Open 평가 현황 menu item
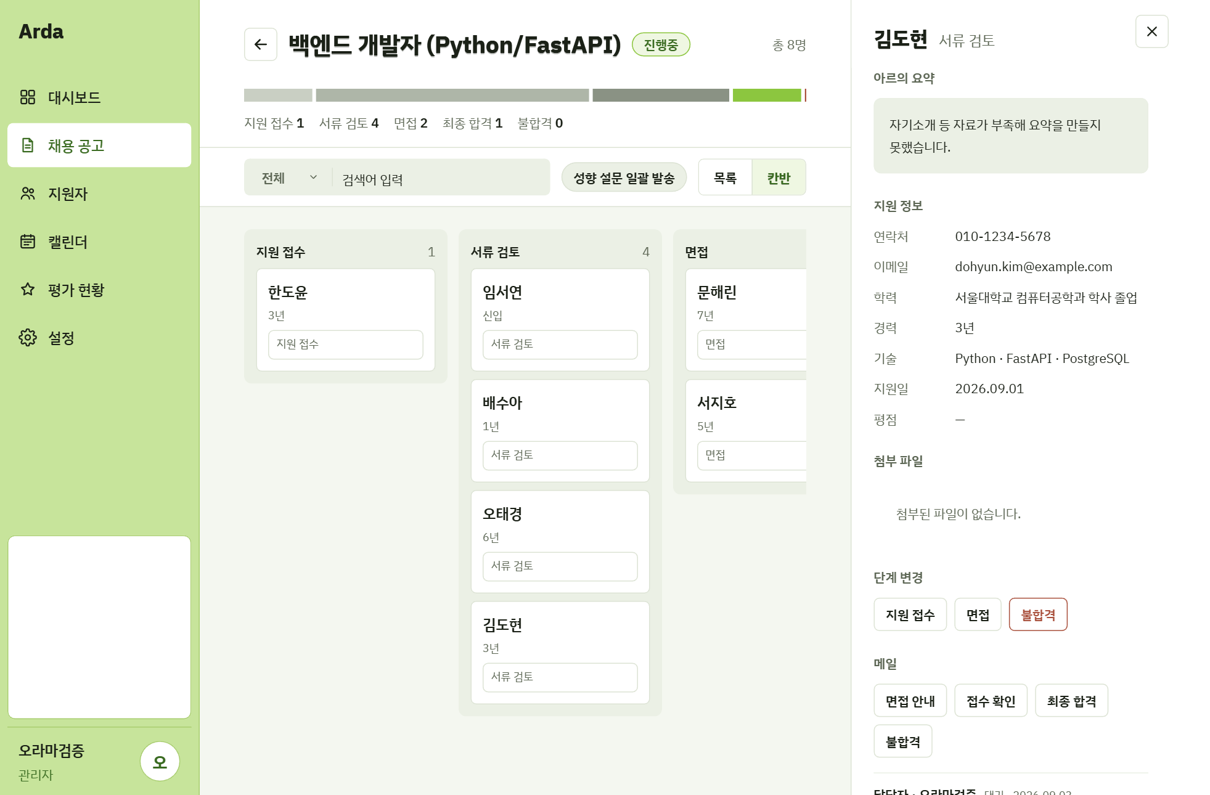 (x=99, y=290)
